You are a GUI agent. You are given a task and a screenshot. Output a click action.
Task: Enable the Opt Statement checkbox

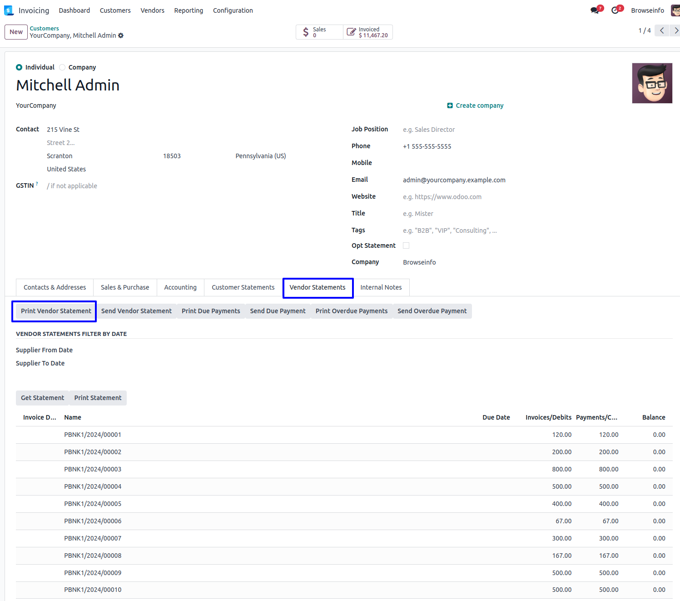[406, 245]
